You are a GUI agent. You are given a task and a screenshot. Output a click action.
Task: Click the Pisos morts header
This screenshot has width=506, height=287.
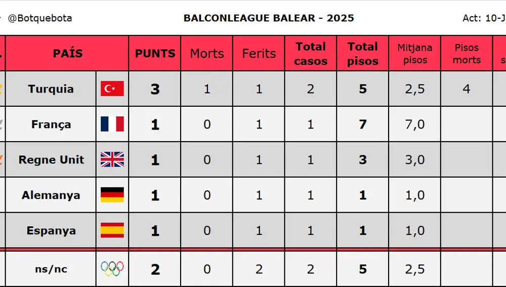(x=467, y=53)
